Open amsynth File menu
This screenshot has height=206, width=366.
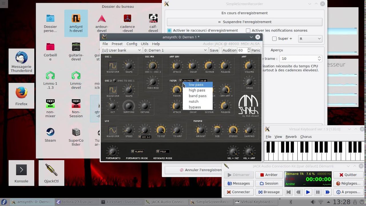point(105,44)
